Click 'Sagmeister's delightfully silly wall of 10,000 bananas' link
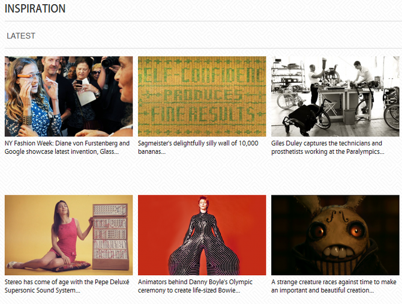This screenshot has width=402, height=304. [x=198, y=147]
